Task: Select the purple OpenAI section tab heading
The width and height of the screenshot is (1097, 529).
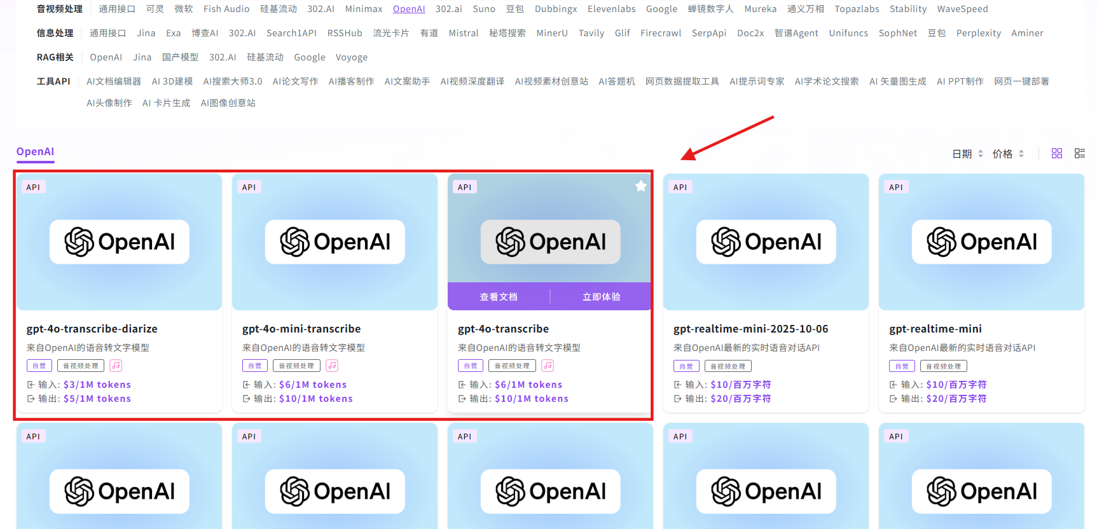Action: [35, 151]
